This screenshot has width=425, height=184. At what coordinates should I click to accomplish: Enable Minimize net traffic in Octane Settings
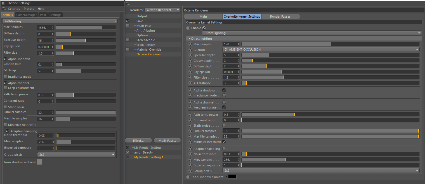(5, 125)
